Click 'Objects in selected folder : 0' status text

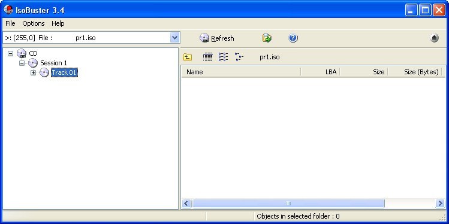[298, 216]
